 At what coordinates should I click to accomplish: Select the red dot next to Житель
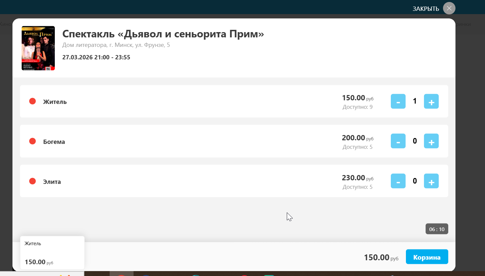[x=32, y=101]
